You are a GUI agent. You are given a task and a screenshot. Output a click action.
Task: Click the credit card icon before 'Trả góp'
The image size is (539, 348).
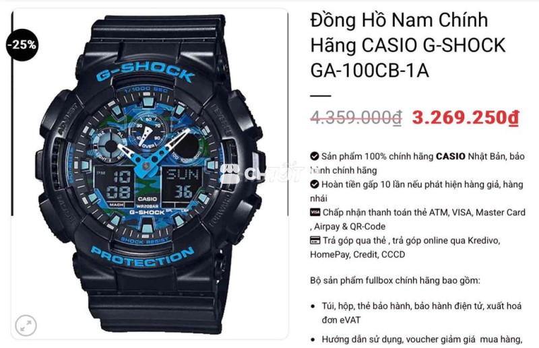click(315, 240)
